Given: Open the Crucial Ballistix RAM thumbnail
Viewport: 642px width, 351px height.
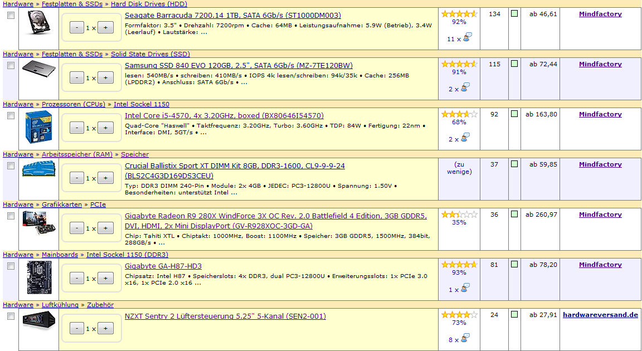Looking at the screenshot, I should pos(38,168).
